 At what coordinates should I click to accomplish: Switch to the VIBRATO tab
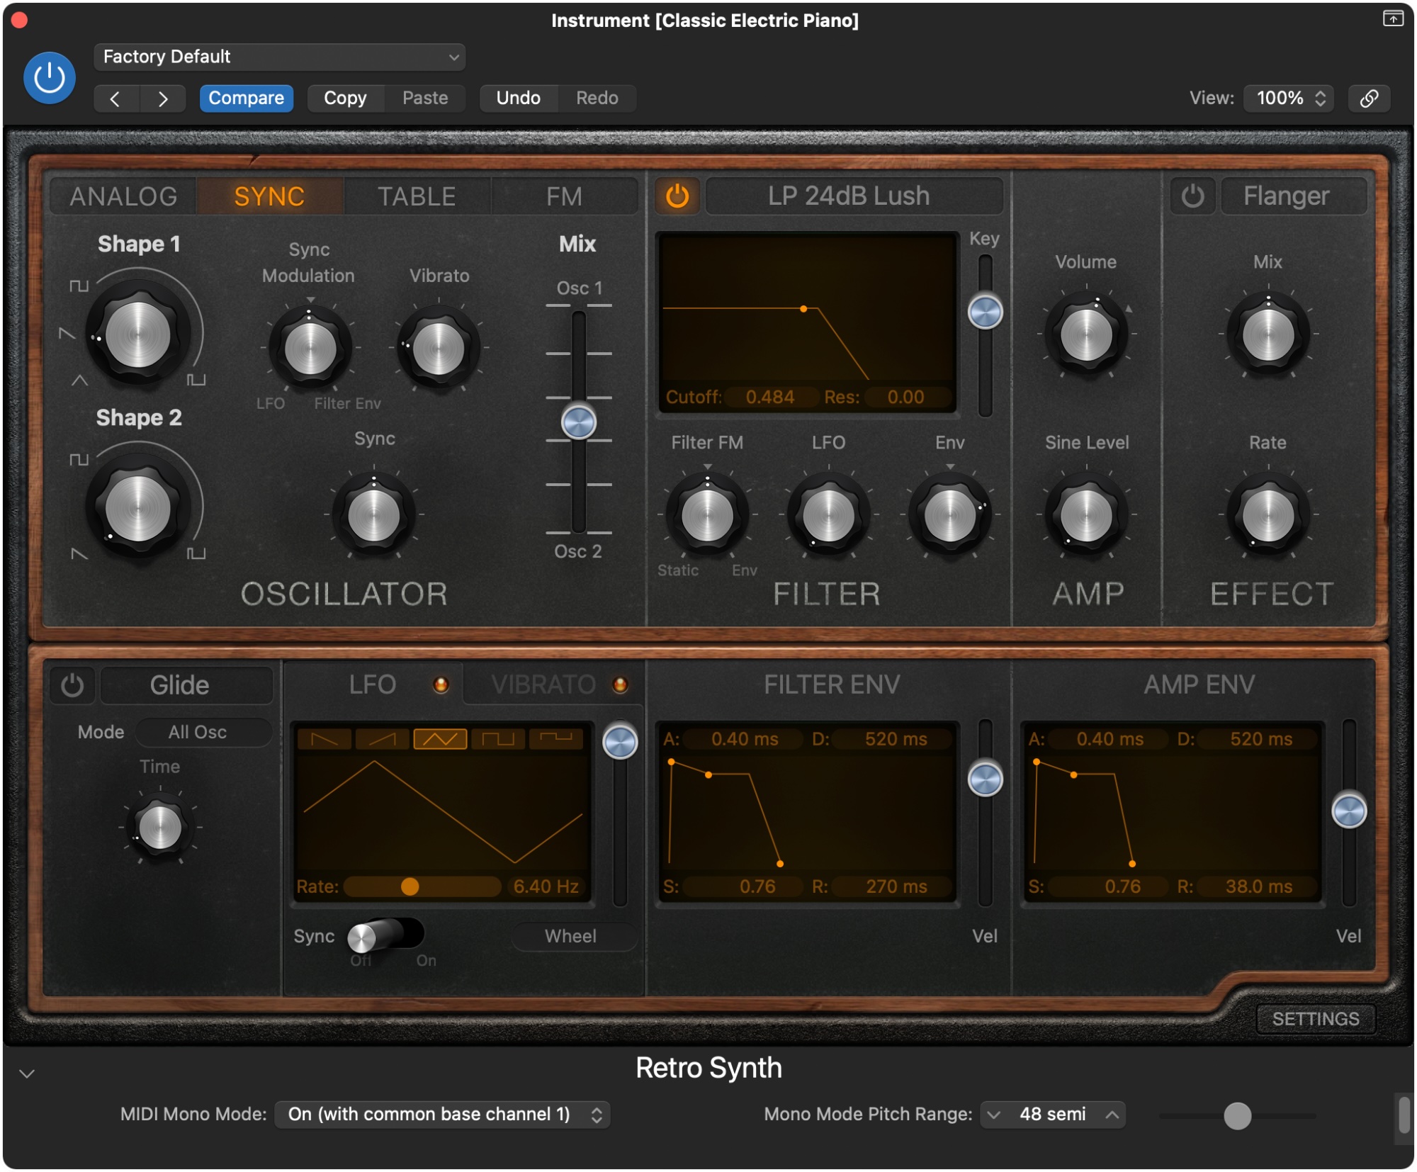point(554,685)
